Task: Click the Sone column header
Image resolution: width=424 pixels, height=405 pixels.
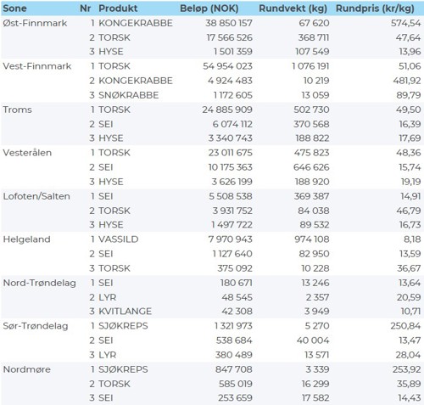Action: [x=14, y=8]
